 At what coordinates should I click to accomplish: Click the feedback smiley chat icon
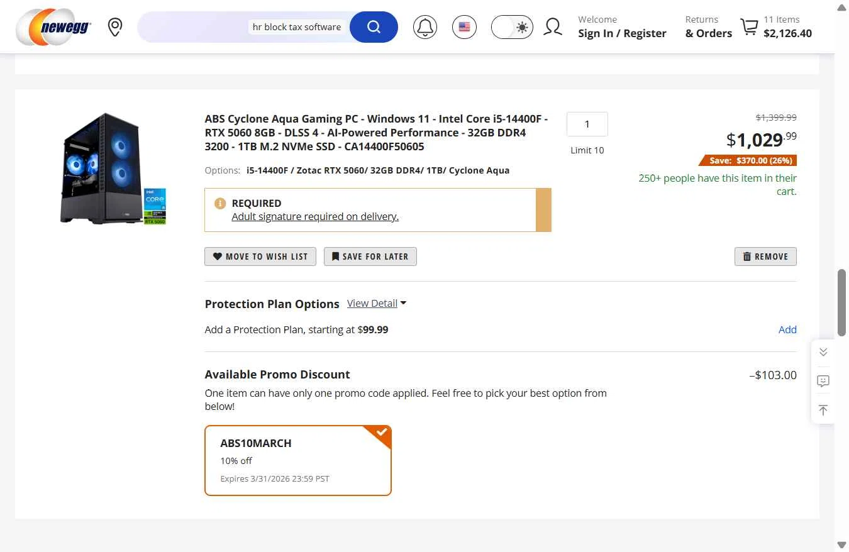pyautogui.click(x=823, y=381)
